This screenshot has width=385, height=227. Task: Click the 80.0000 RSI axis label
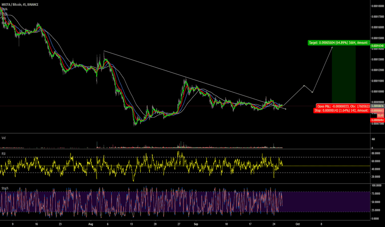(376, 154)
